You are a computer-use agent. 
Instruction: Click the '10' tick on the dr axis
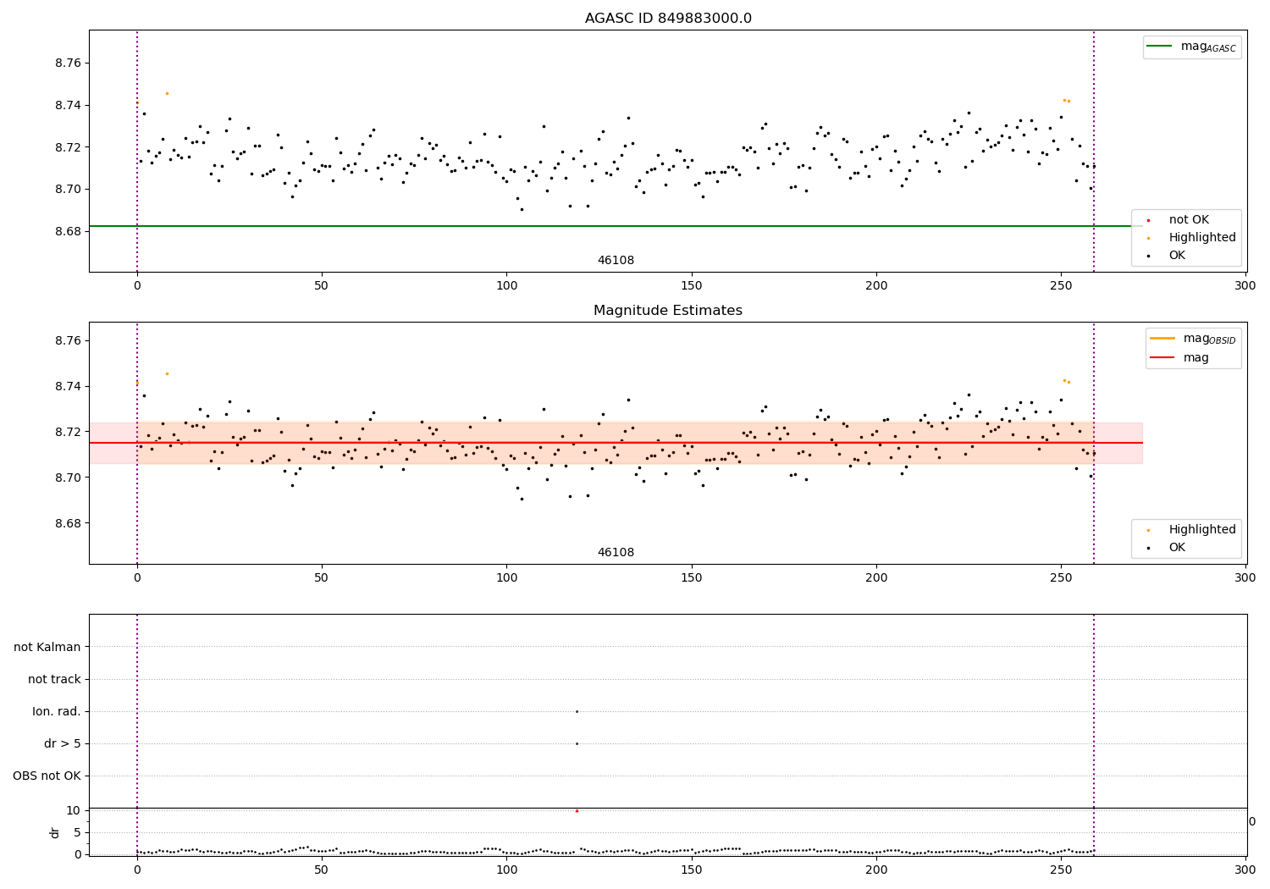pyautogui.click(x=74, y=810)
